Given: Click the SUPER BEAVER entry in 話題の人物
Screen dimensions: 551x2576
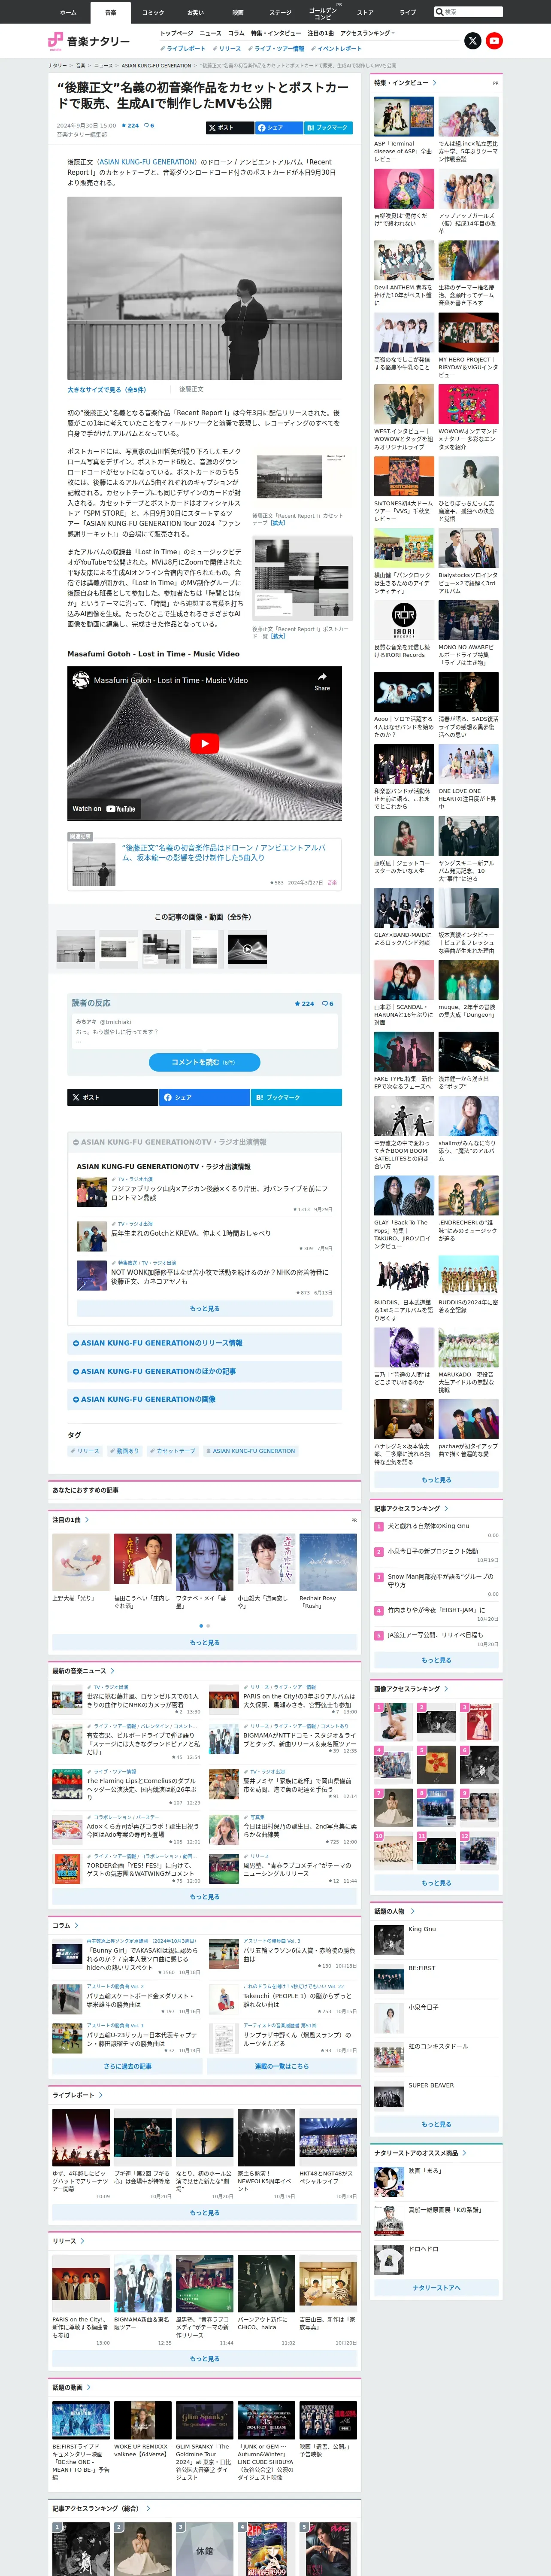Looking at the screenshot, I should tap(431, 2085).
